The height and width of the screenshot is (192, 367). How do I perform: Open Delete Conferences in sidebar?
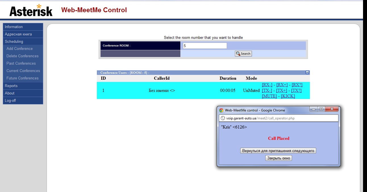pos(22,56)
